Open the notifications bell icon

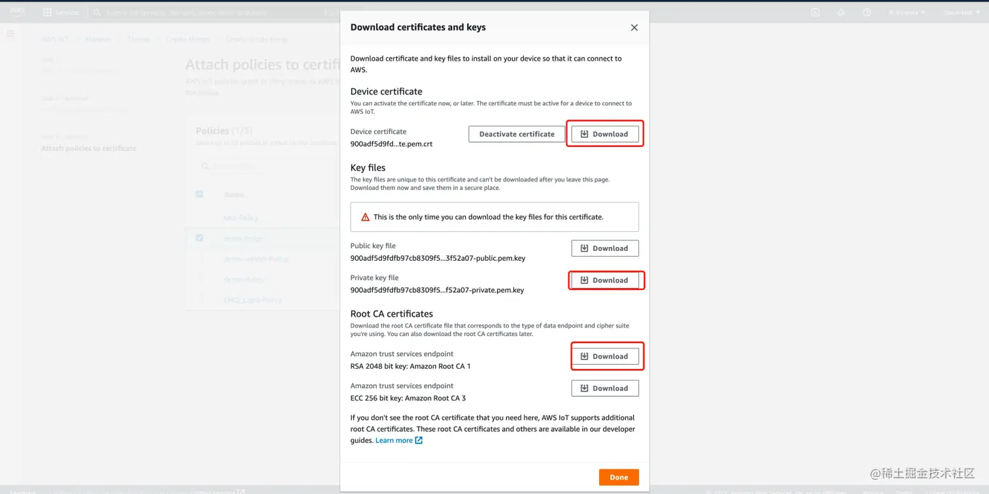pos(841,12)
